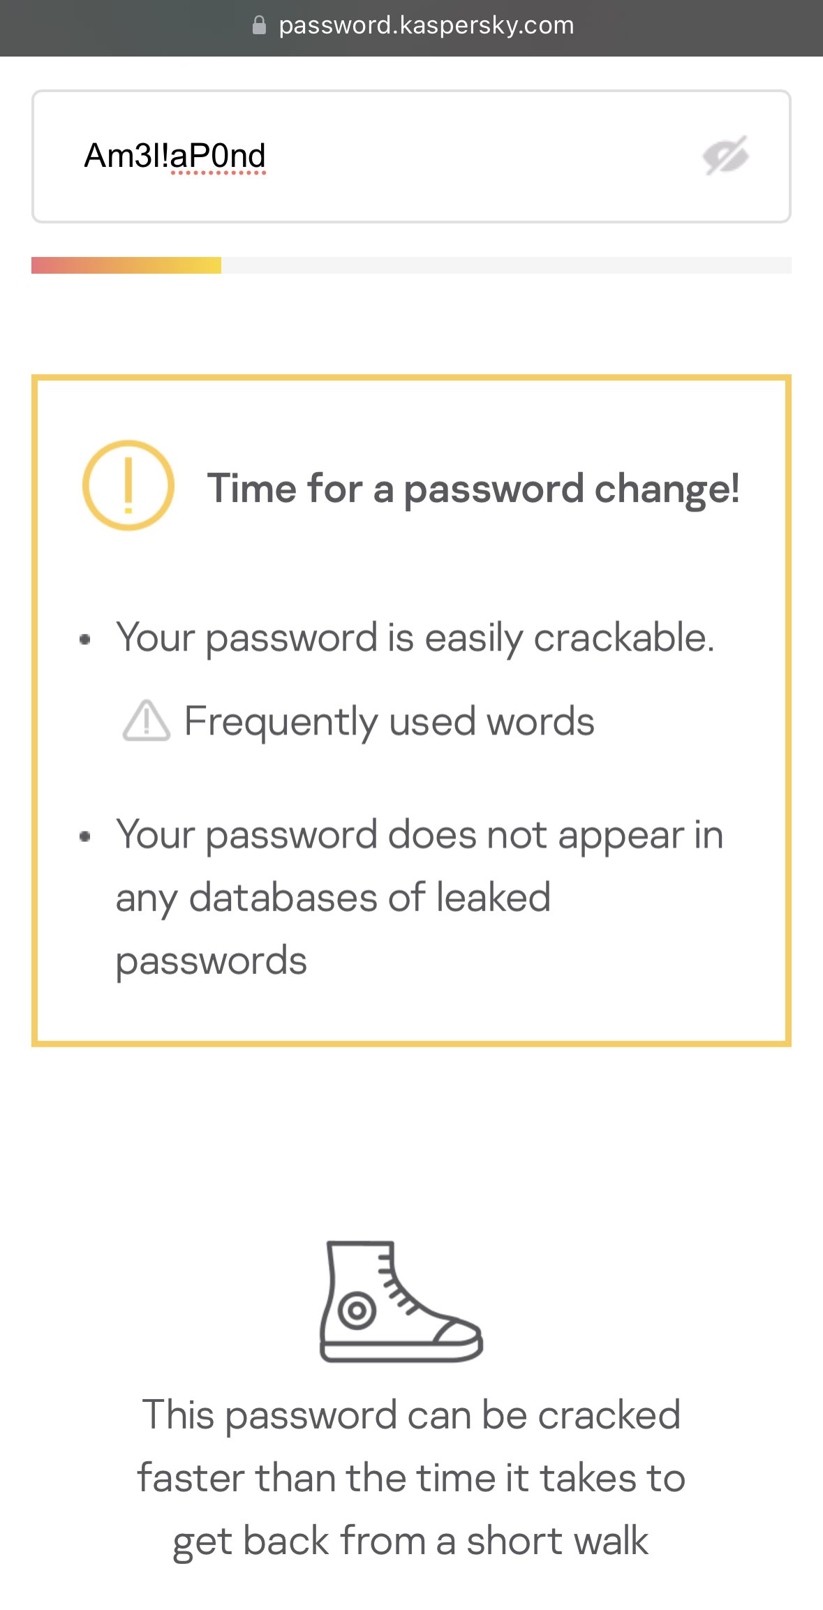Tap the sneaker shoe icon

point(401,1301)
